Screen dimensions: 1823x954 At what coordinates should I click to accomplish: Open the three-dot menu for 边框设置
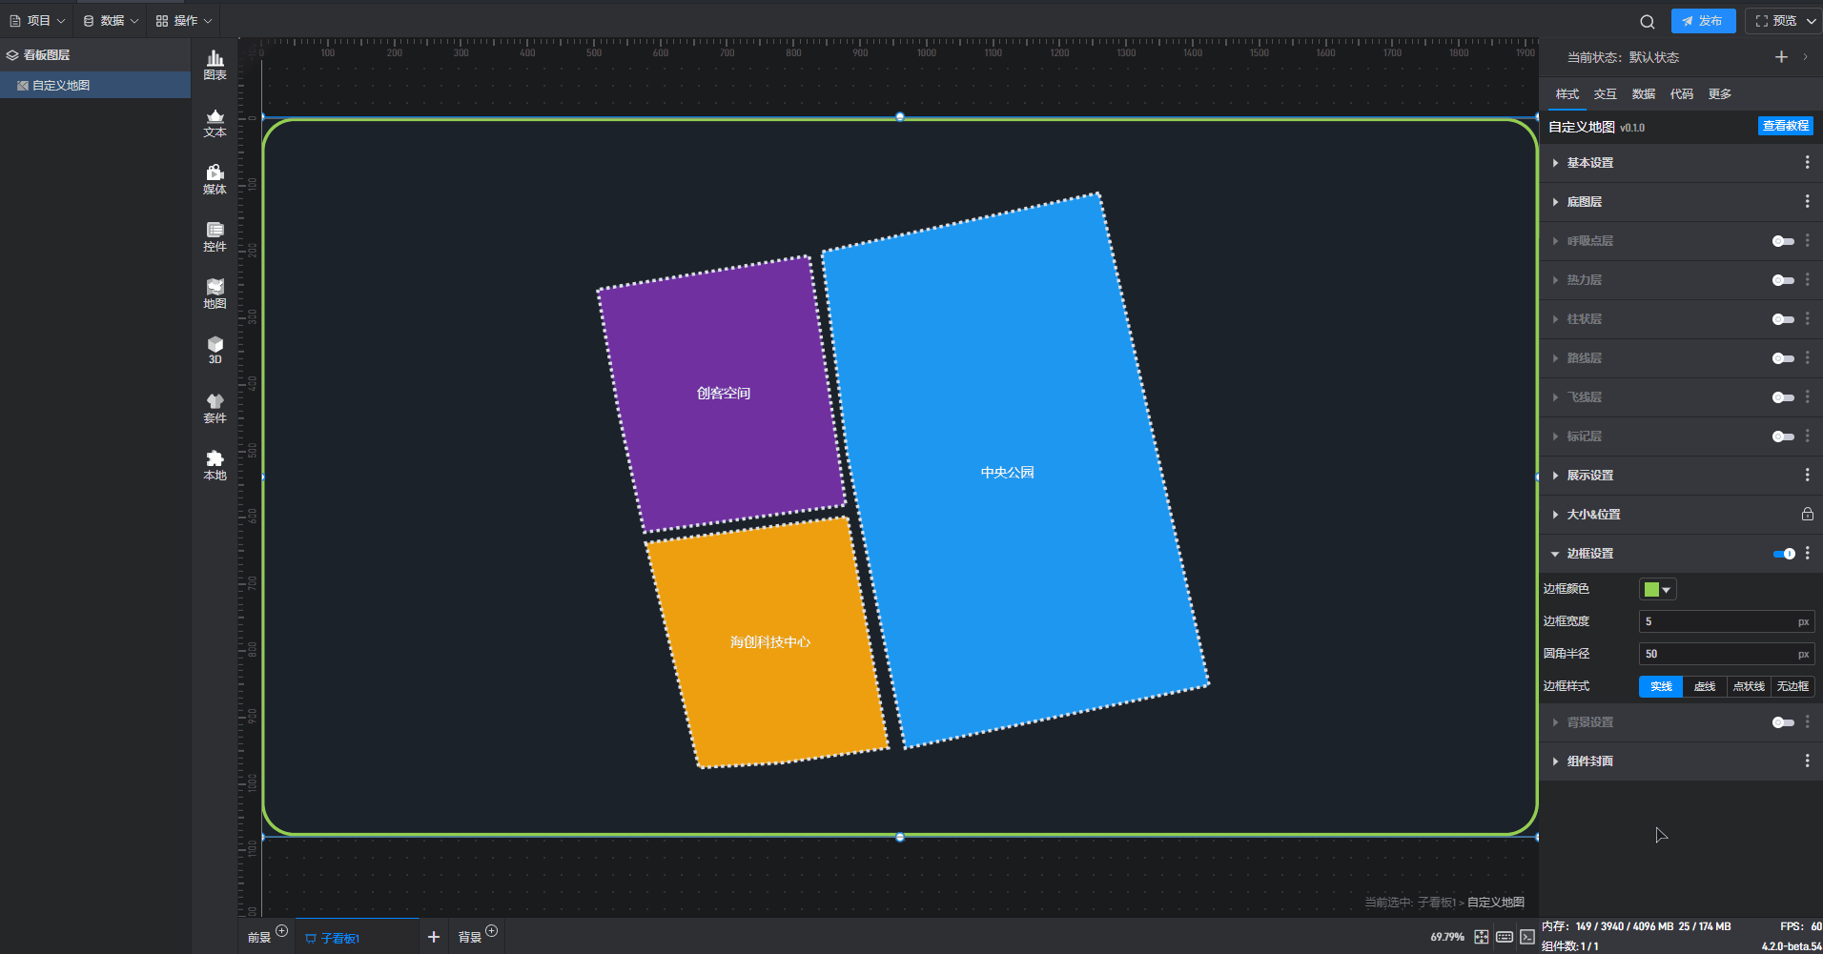[1807, 553]
